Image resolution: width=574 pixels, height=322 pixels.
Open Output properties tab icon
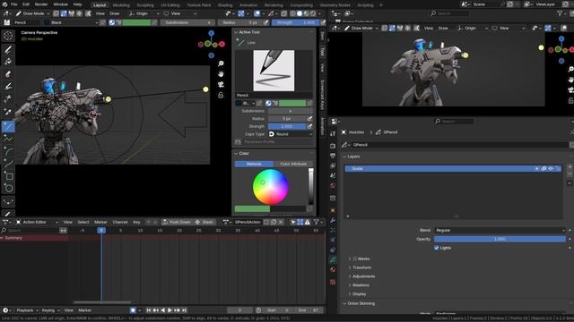click(x=333, y=156)
